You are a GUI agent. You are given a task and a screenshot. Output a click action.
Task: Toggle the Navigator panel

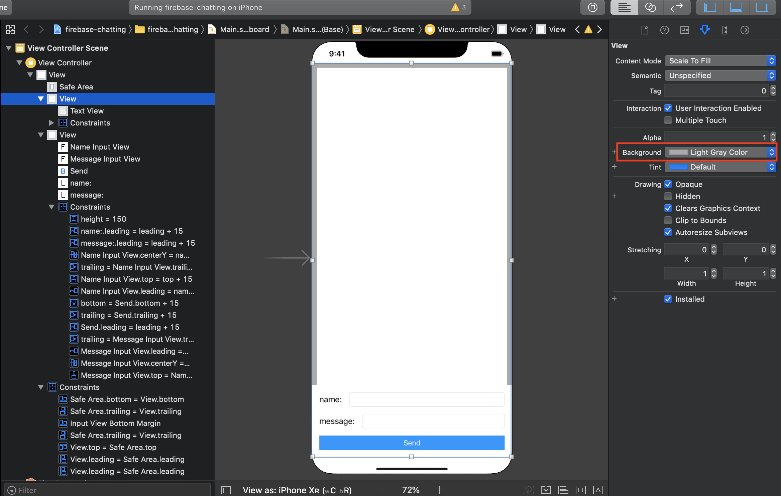pos(709,7)
